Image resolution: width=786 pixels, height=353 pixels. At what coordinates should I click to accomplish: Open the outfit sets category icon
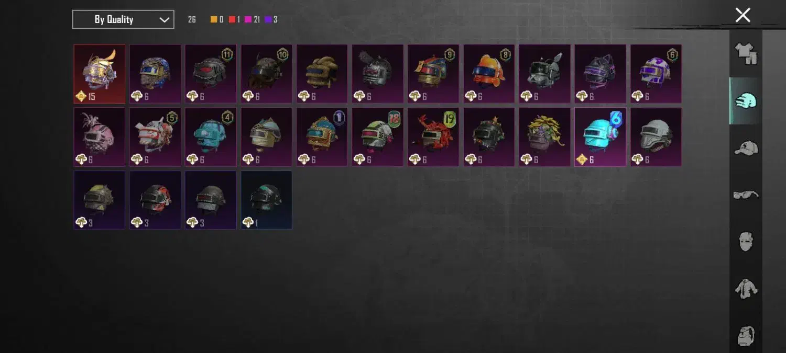(x=746, y=53)
